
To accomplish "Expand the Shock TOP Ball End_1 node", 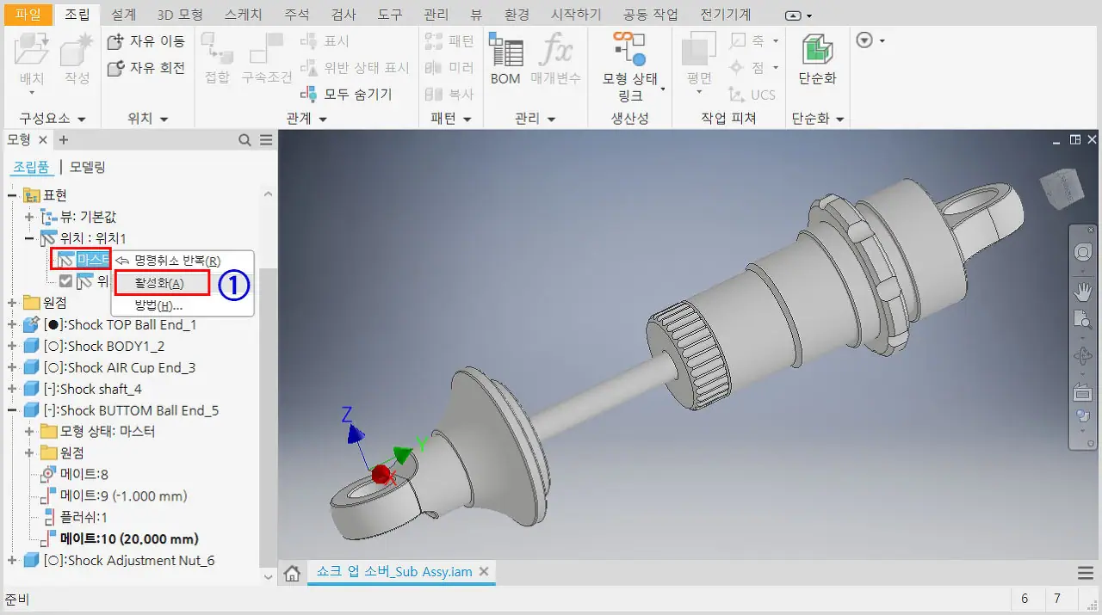I will 12,324.
